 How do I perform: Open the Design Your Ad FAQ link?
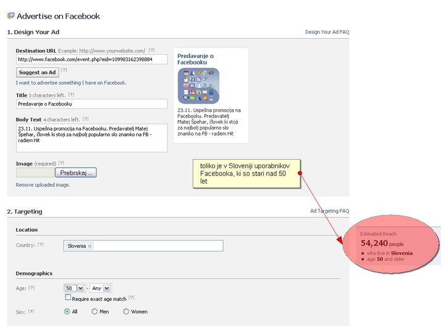pyautogui.click(x=327, y=32)
